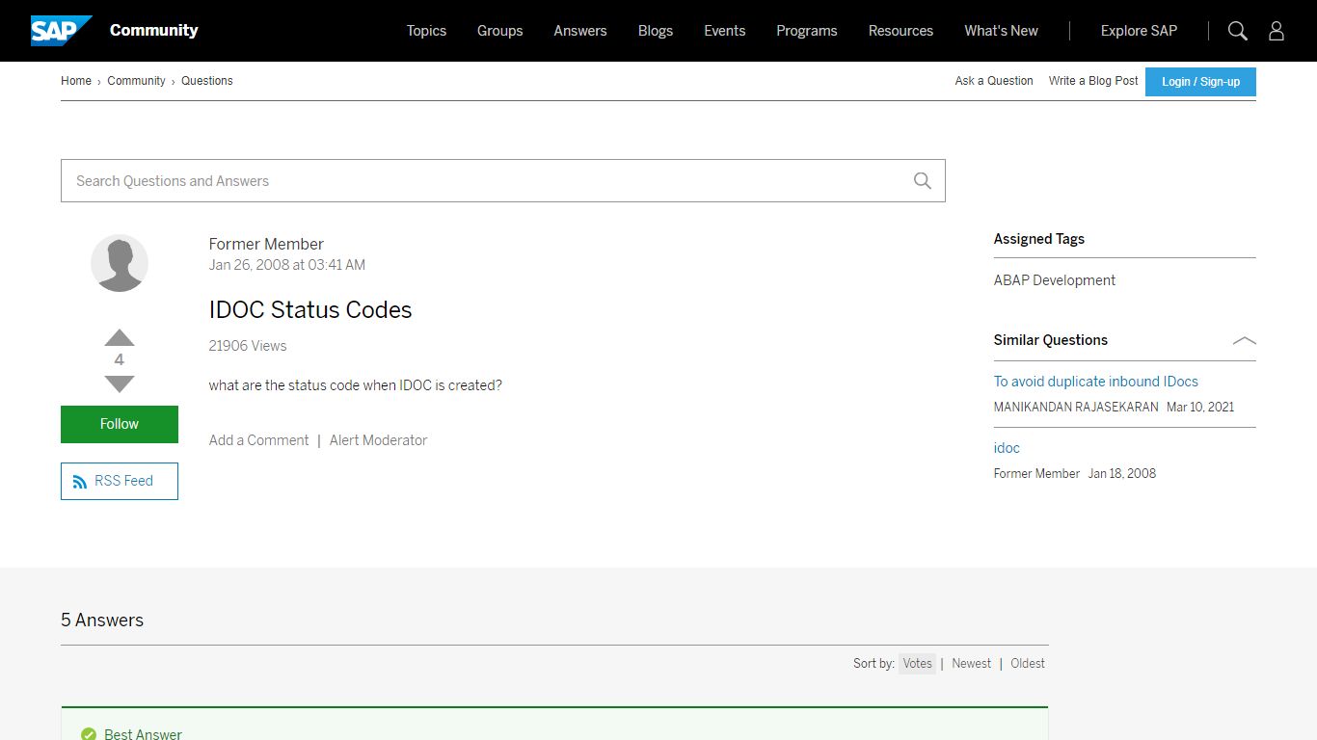Downvote the question with the down arrow
This screenshot has width=1317, height=740.
point(120,383)
